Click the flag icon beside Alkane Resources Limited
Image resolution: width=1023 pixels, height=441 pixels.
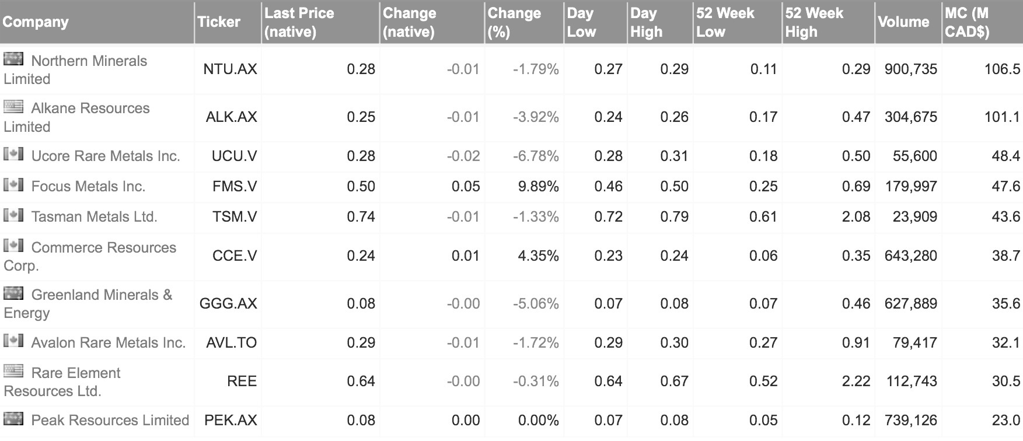pyautogui.click(x=13, y=107)
